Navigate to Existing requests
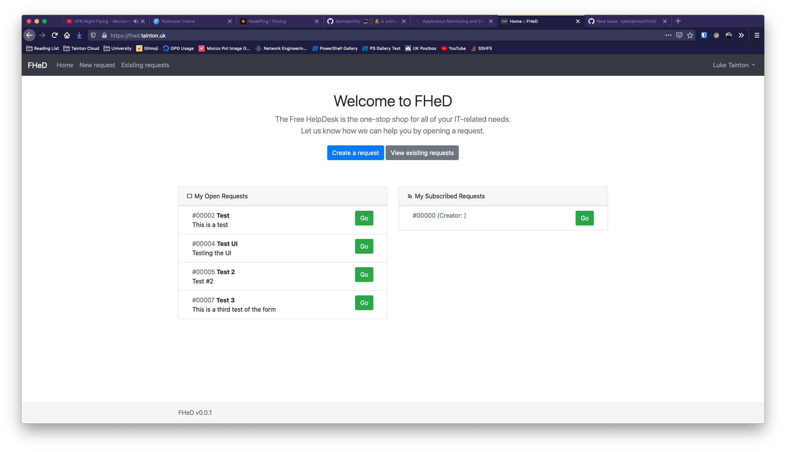 (x=145, y=65)
